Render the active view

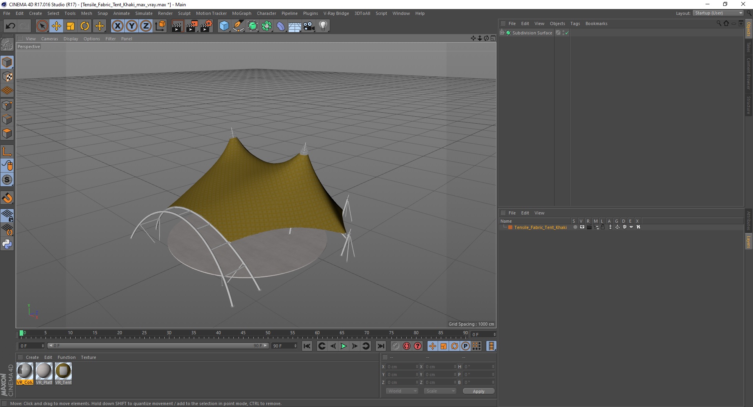pyautogui.click(x=177, y=26)
